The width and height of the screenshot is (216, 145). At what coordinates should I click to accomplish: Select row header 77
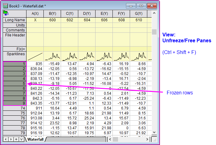[15, 123]
